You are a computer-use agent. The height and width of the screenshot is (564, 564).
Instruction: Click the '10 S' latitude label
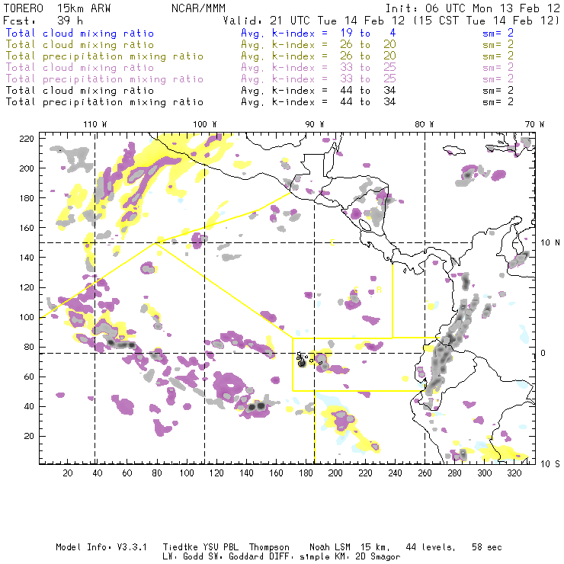tap(550, 464)
